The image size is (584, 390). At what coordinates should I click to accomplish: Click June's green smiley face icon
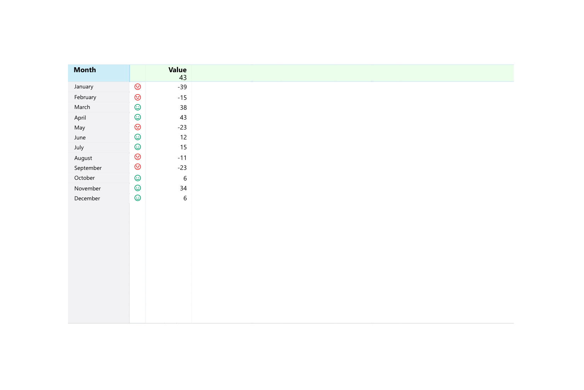(x=137, y=137)
